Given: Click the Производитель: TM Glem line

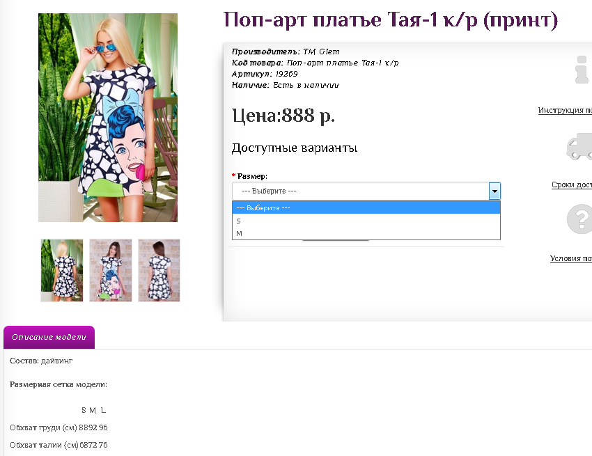Looking at the screenshot, I should (286, 52).
